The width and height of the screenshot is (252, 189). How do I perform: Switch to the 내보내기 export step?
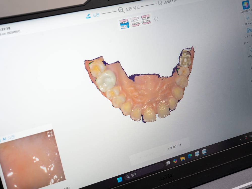[167, 2]
